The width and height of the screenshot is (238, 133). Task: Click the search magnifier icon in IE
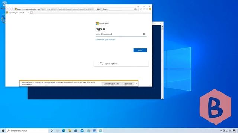coord(135,9)
